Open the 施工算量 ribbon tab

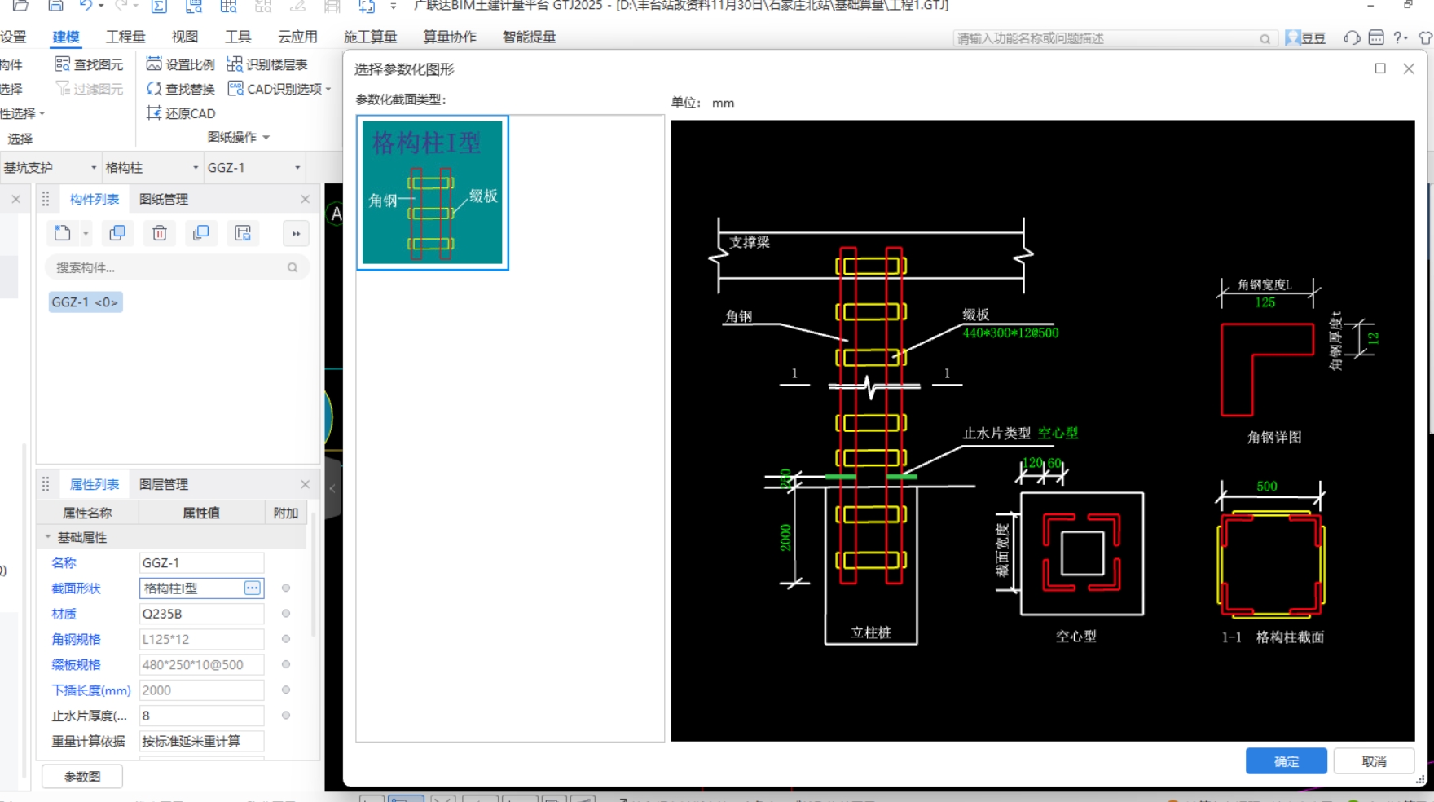371,37
